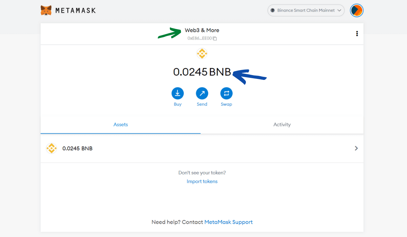Click the Buy label

[178, 104]
